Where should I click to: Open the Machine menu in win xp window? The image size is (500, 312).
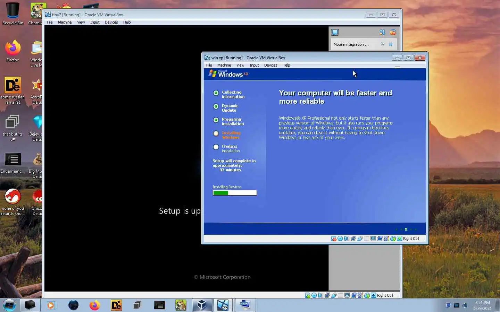224,65
